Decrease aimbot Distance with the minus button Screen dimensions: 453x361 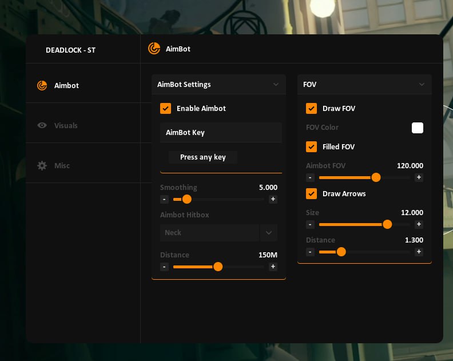coord(164,267)
